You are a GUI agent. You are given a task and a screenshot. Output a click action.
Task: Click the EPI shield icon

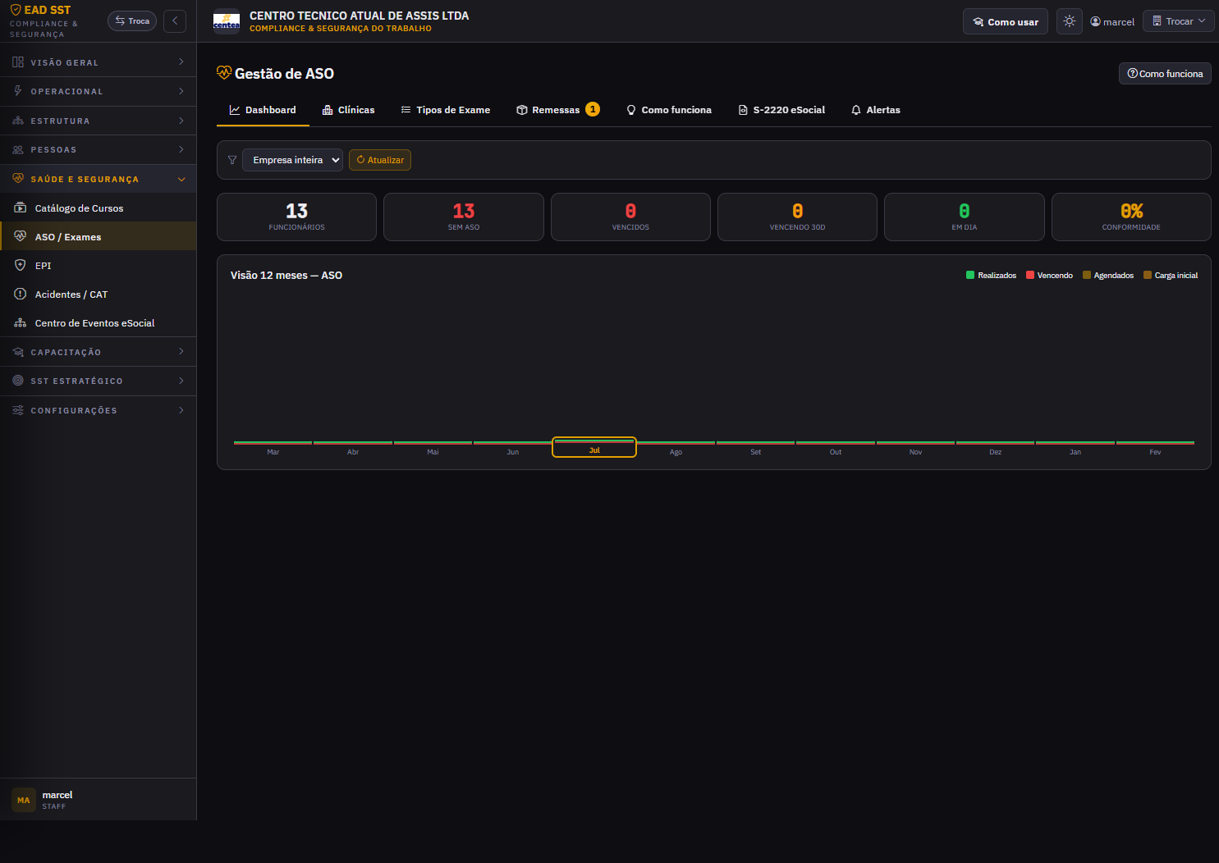[x=21, y=265]
